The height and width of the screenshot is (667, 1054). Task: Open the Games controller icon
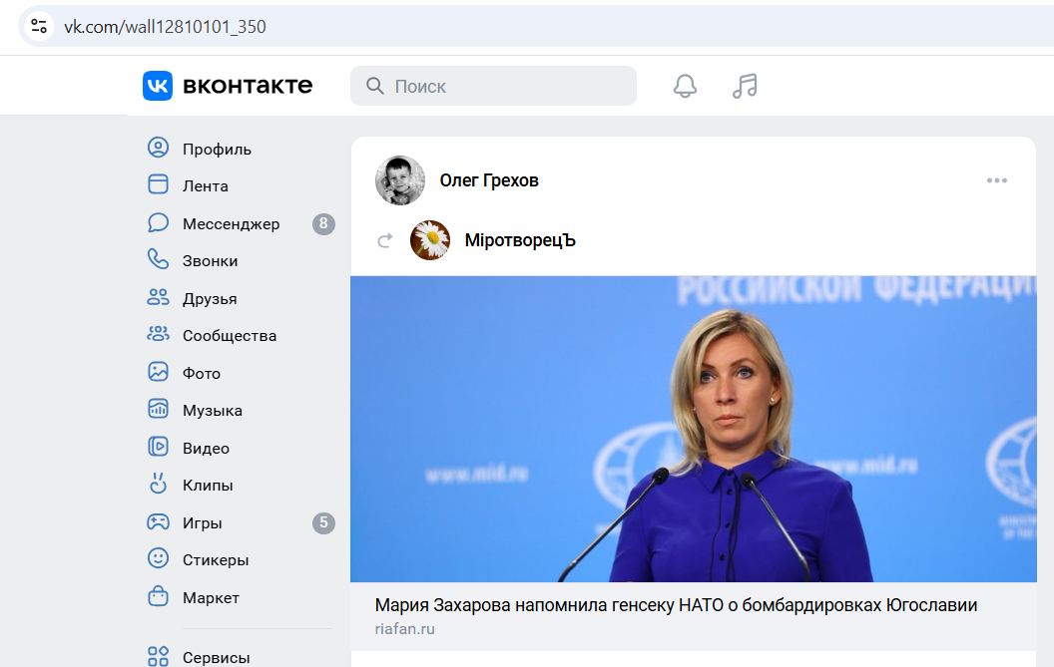pos(158,522)
